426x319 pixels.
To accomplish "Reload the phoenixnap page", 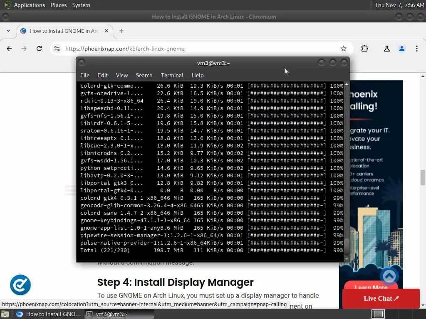I will (39, 49).
